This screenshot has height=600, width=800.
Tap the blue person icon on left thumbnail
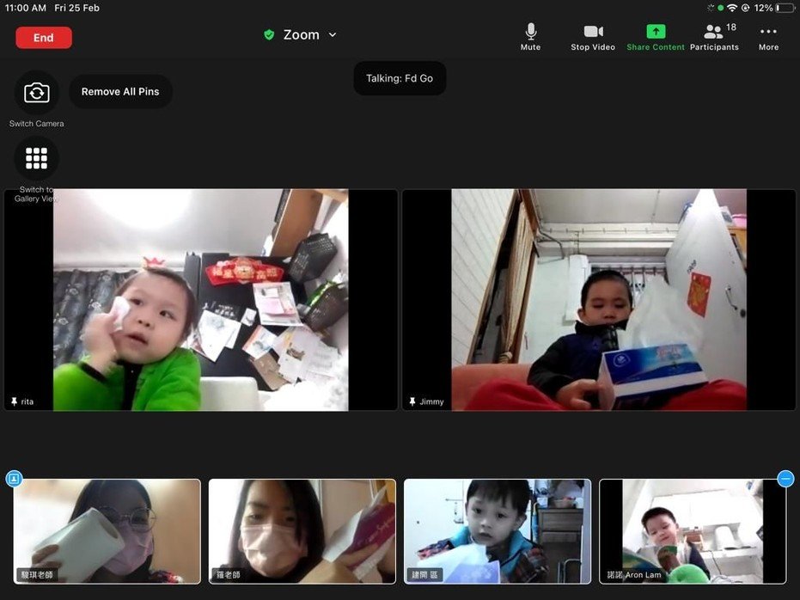pyautogui.click(x=14, y=479)
